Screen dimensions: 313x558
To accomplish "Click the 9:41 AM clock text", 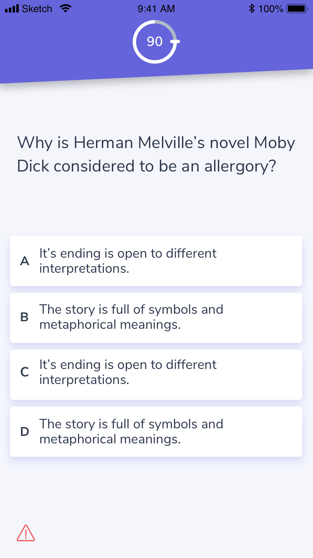I will click(x=156, y=8).
